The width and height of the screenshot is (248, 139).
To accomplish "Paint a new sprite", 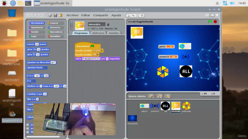I will click(x=151, y=96).
